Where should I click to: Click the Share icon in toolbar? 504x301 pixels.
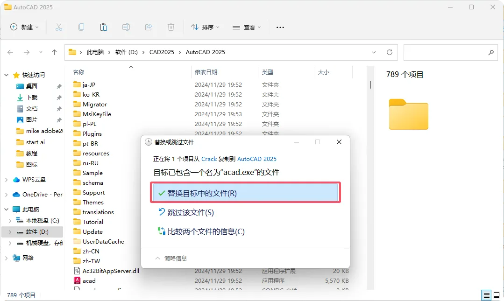pos(149,28)
